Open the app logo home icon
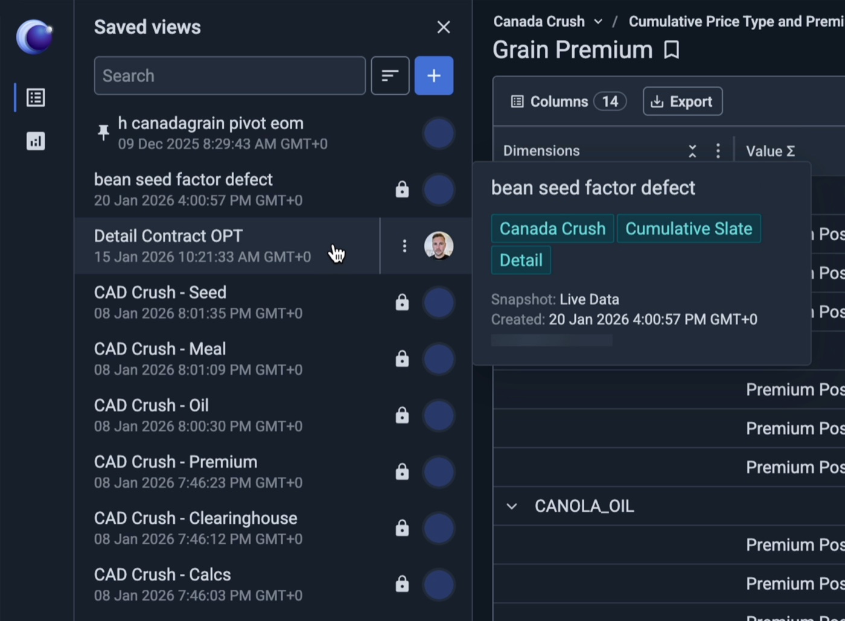845x621 pixels. pyautogui.click(x=34, y=37)
